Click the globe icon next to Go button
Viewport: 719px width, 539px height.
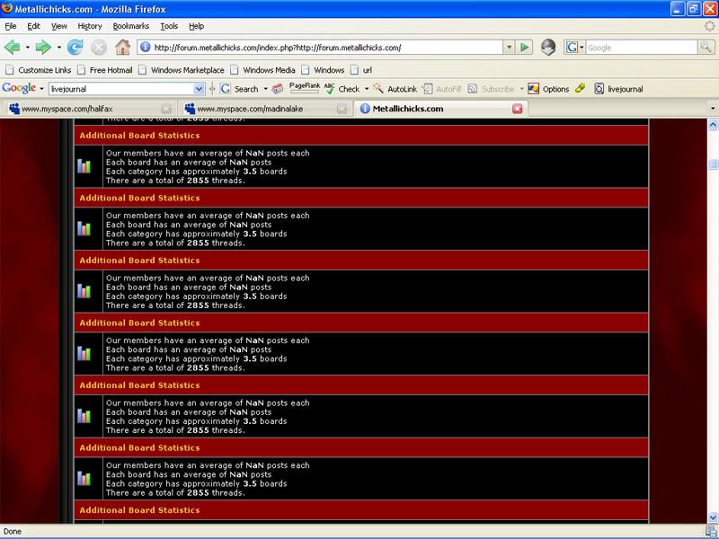tap(548, 48)
